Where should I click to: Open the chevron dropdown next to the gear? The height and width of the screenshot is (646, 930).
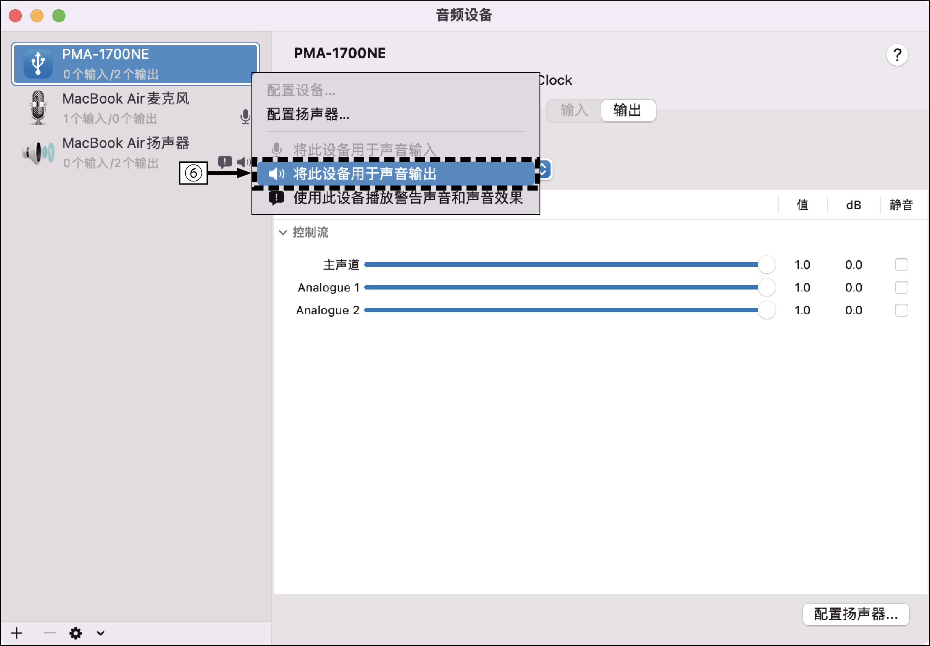coord(100,633)
